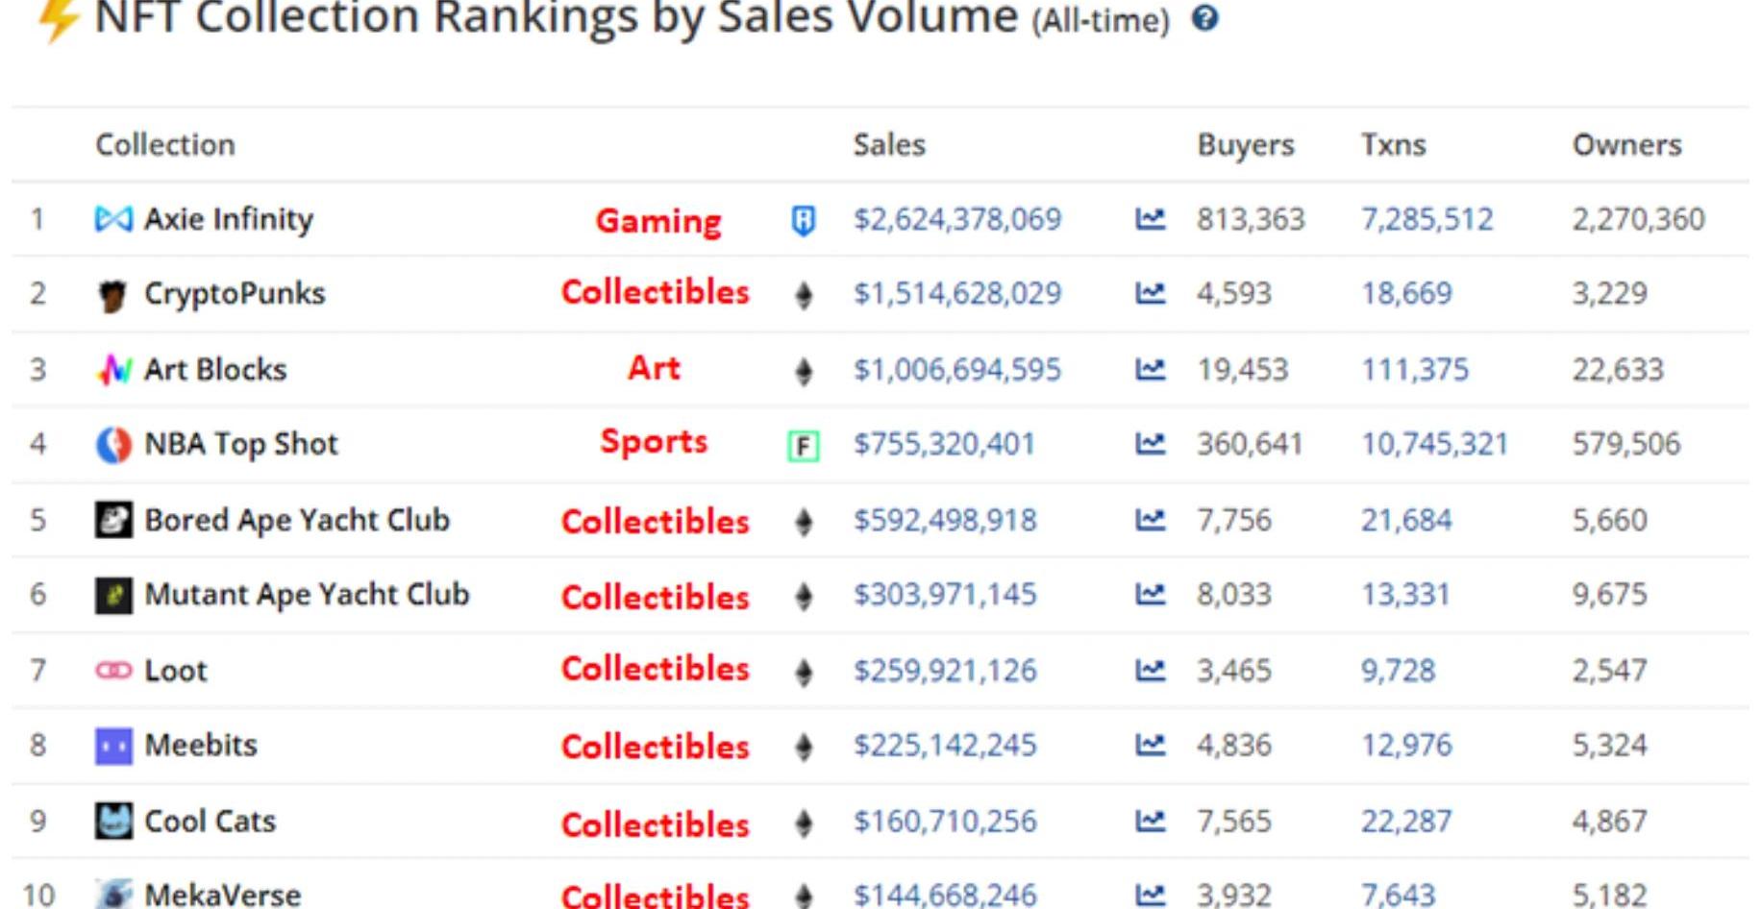Sort by the Txns column header
Viewport: 1761px width, 909px height.
(1393, 145)
